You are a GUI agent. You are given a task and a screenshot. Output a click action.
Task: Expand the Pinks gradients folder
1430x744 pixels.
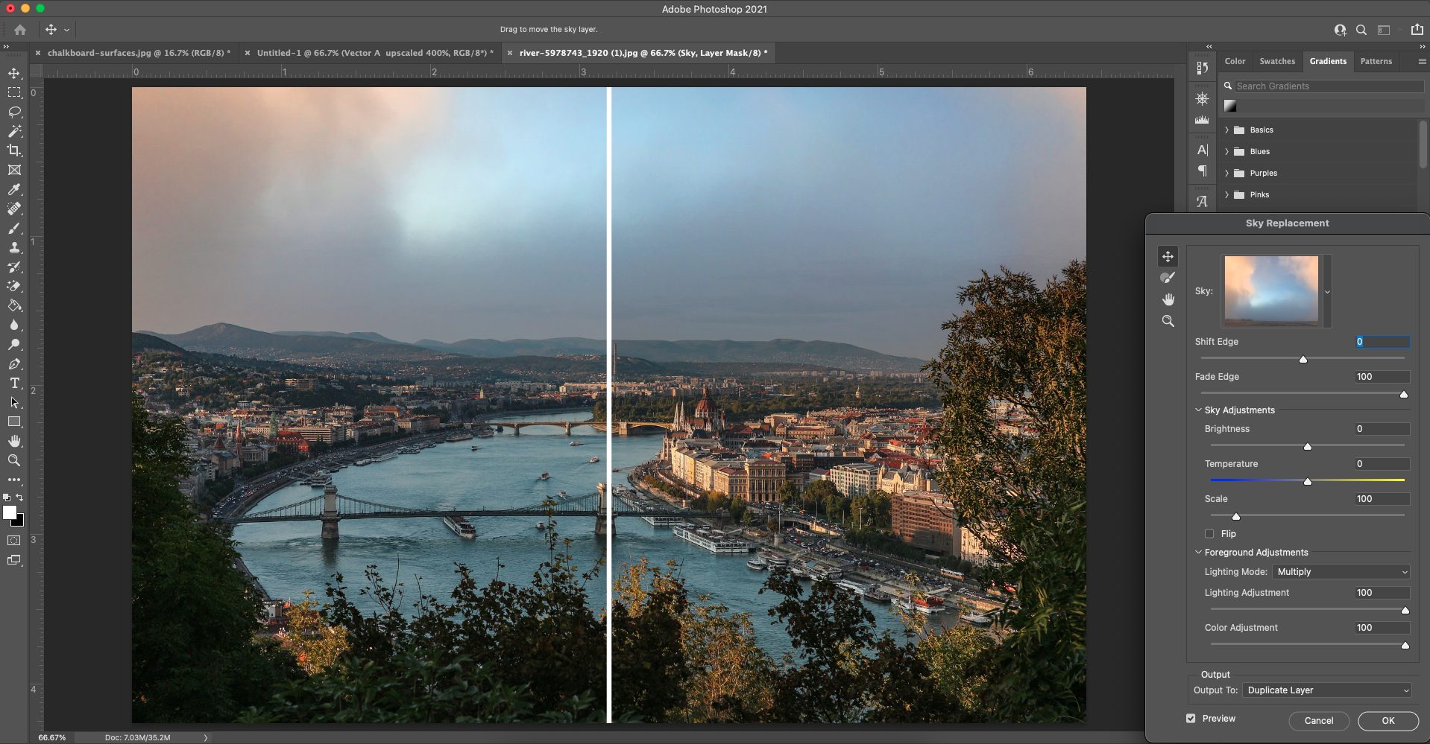(x=1226, y=194)
